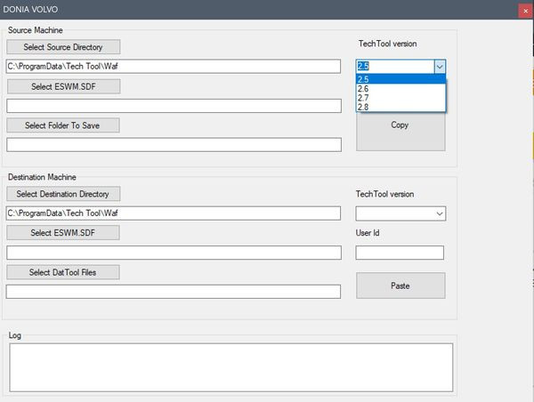Click inside the Log text area
534x402 pixels.
pyautogui.click(x=231, y=366)
